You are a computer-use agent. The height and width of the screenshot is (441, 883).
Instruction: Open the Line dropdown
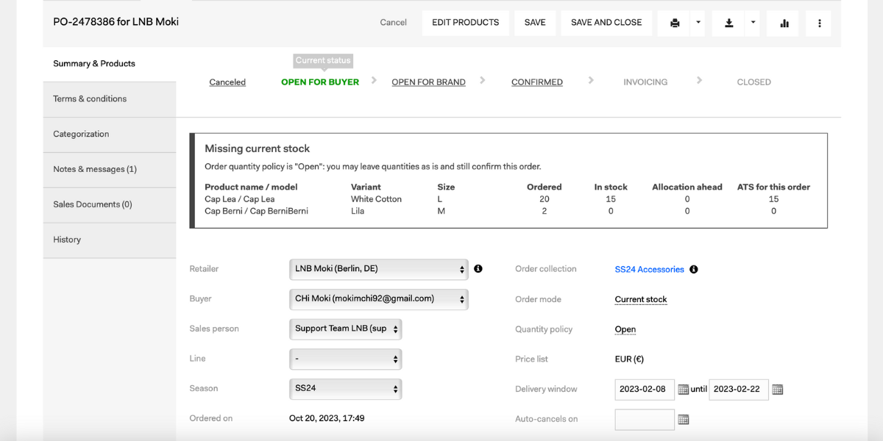point(346,359)
